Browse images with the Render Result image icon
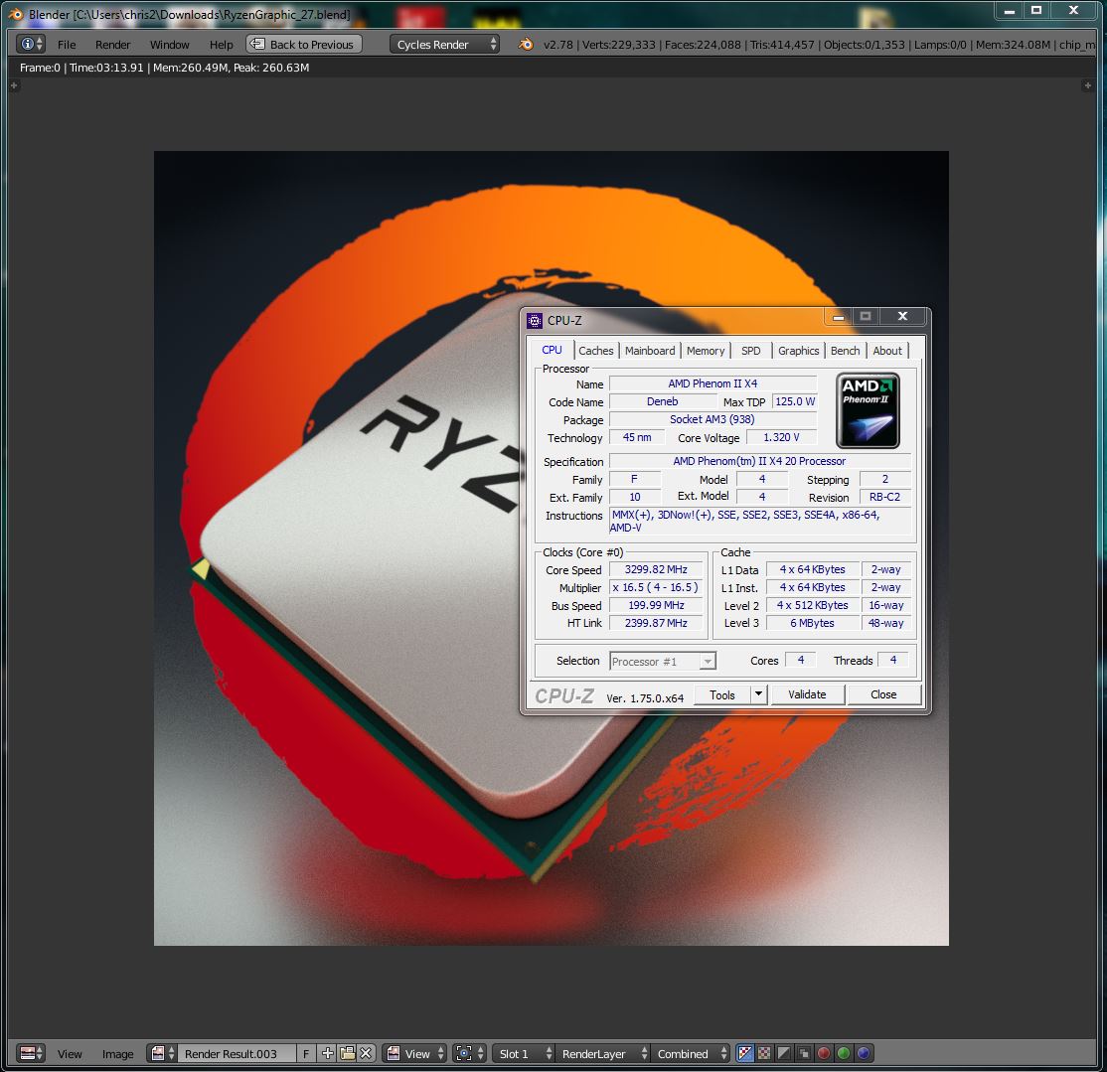The image size is (1107, 1072). click(x=162, y=1054)
